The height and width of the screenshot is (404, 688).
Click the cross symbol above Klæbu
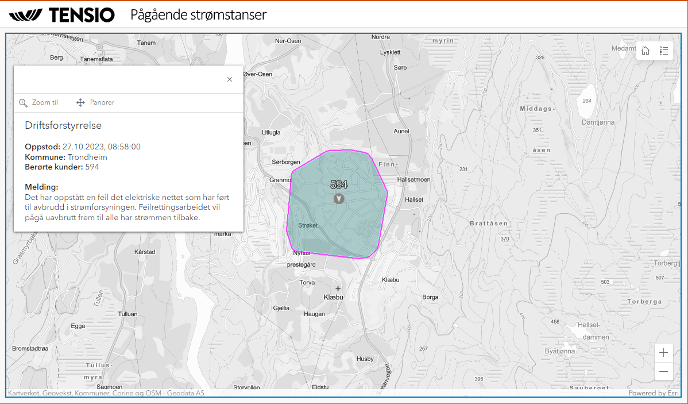click(338, 288)
